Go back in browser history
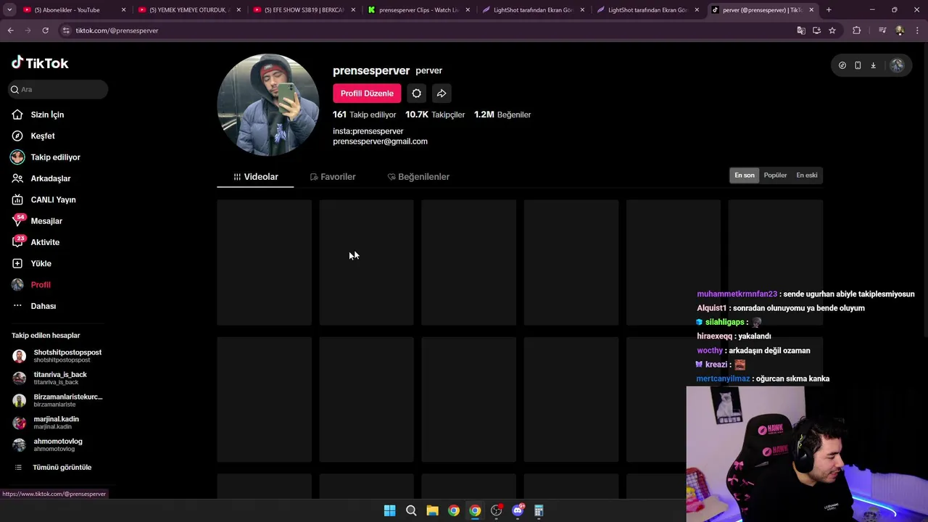Image resolution: width=928 pixels, height=522 pixels. (x=10, y=30)
